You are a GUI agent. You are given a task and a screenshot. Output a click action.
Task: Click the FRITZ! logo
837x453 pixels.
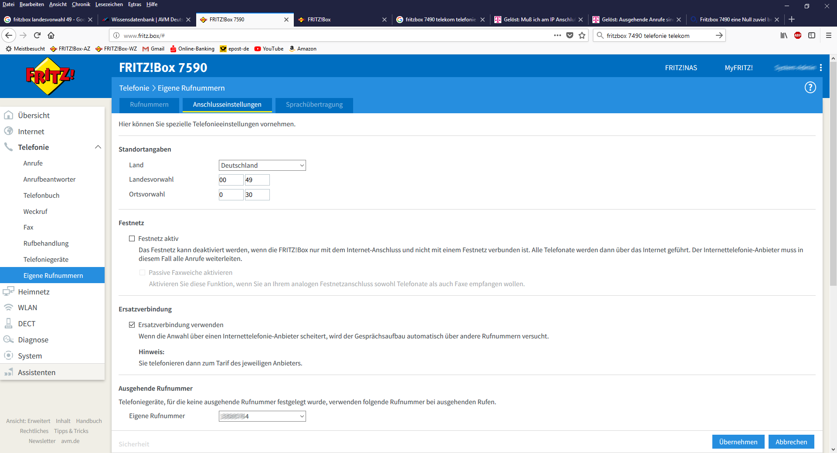(50, 76)
